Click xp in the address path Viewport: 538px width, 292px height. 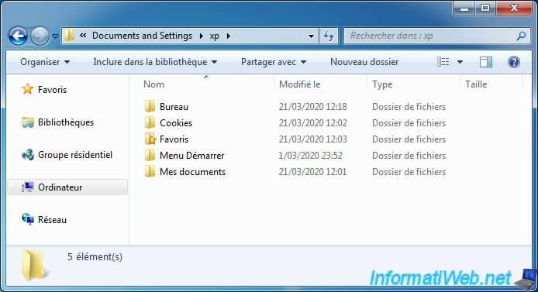coord(215,36)
